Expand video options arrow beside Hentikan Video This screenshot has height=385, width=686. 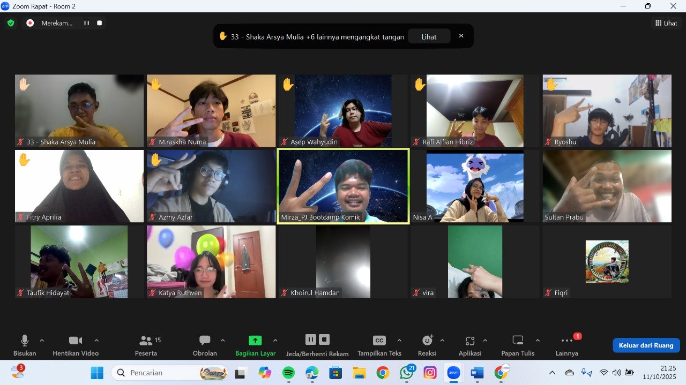pos(96,341)
